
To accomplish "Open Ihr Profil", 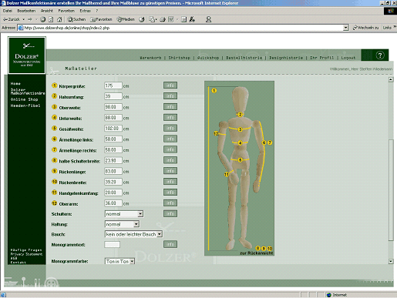I will click(x=321, y=58).
